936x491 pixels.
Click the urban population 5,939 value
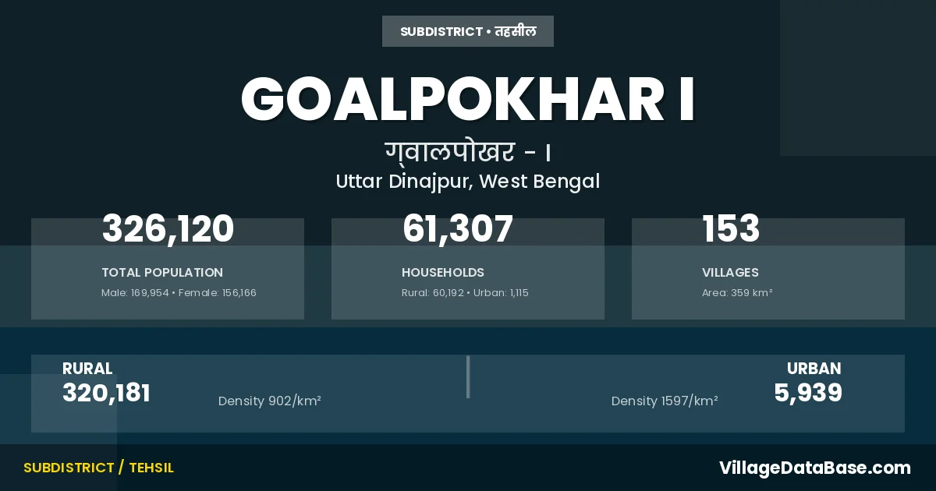tap(808, 394)
